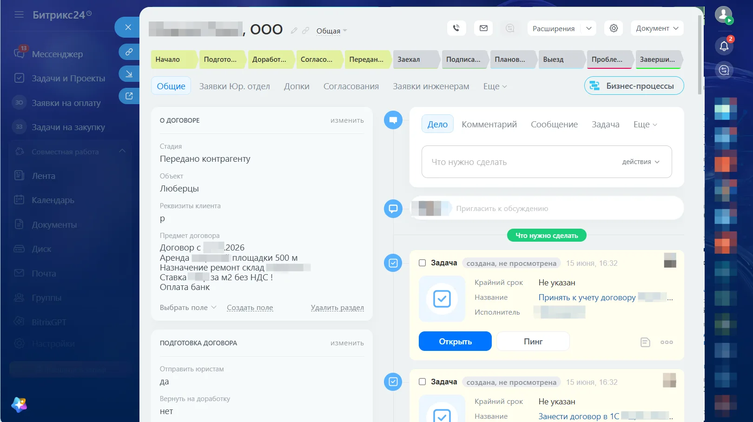Select the Задача activity tab

tap(605, 125)
